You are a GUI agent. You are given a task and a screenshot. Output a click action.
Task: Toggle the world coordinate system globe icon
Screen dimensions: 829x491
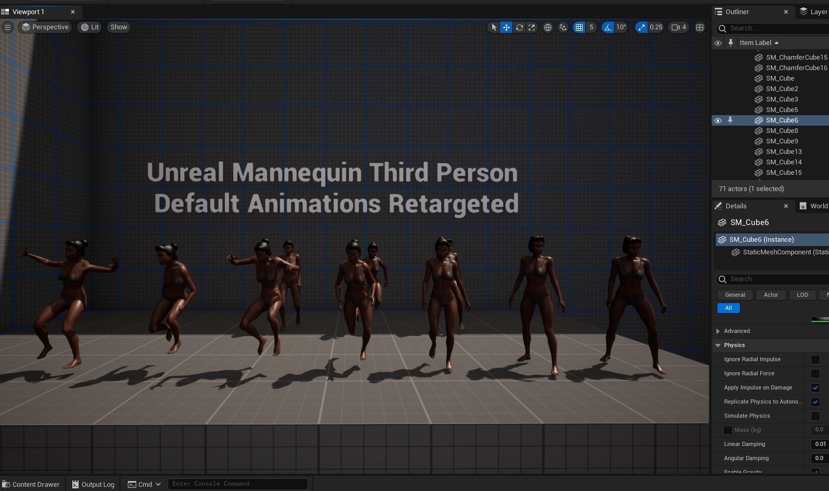pyautogui.click(x=548, y=27)
